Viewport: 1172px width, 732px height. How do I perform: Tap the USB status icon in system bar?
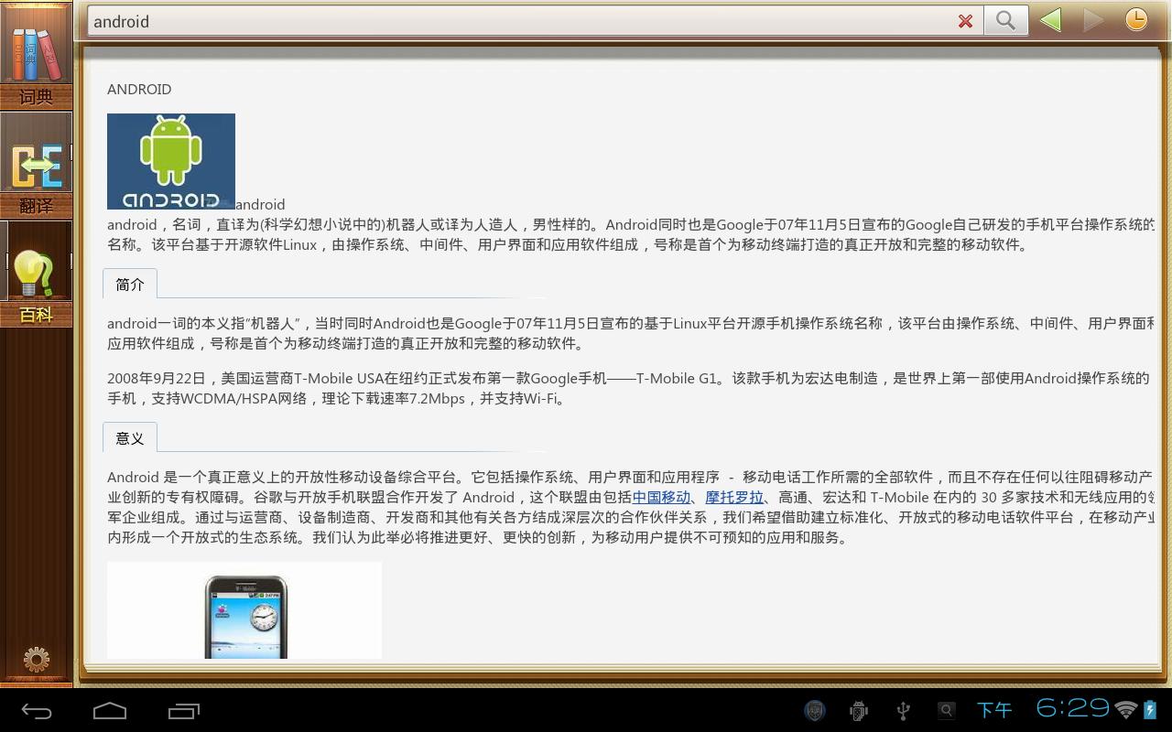coord(903,710)
